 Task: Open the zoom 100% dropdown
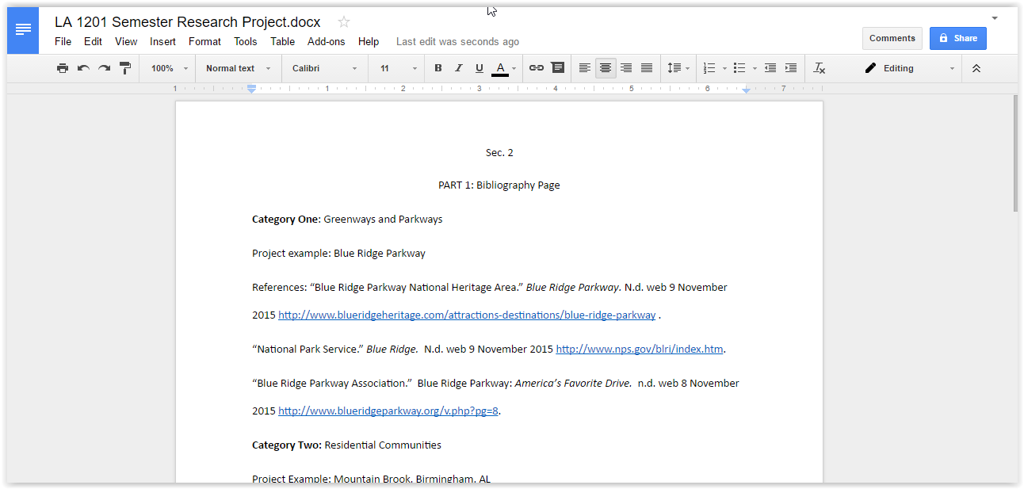(x=169, y=68)
